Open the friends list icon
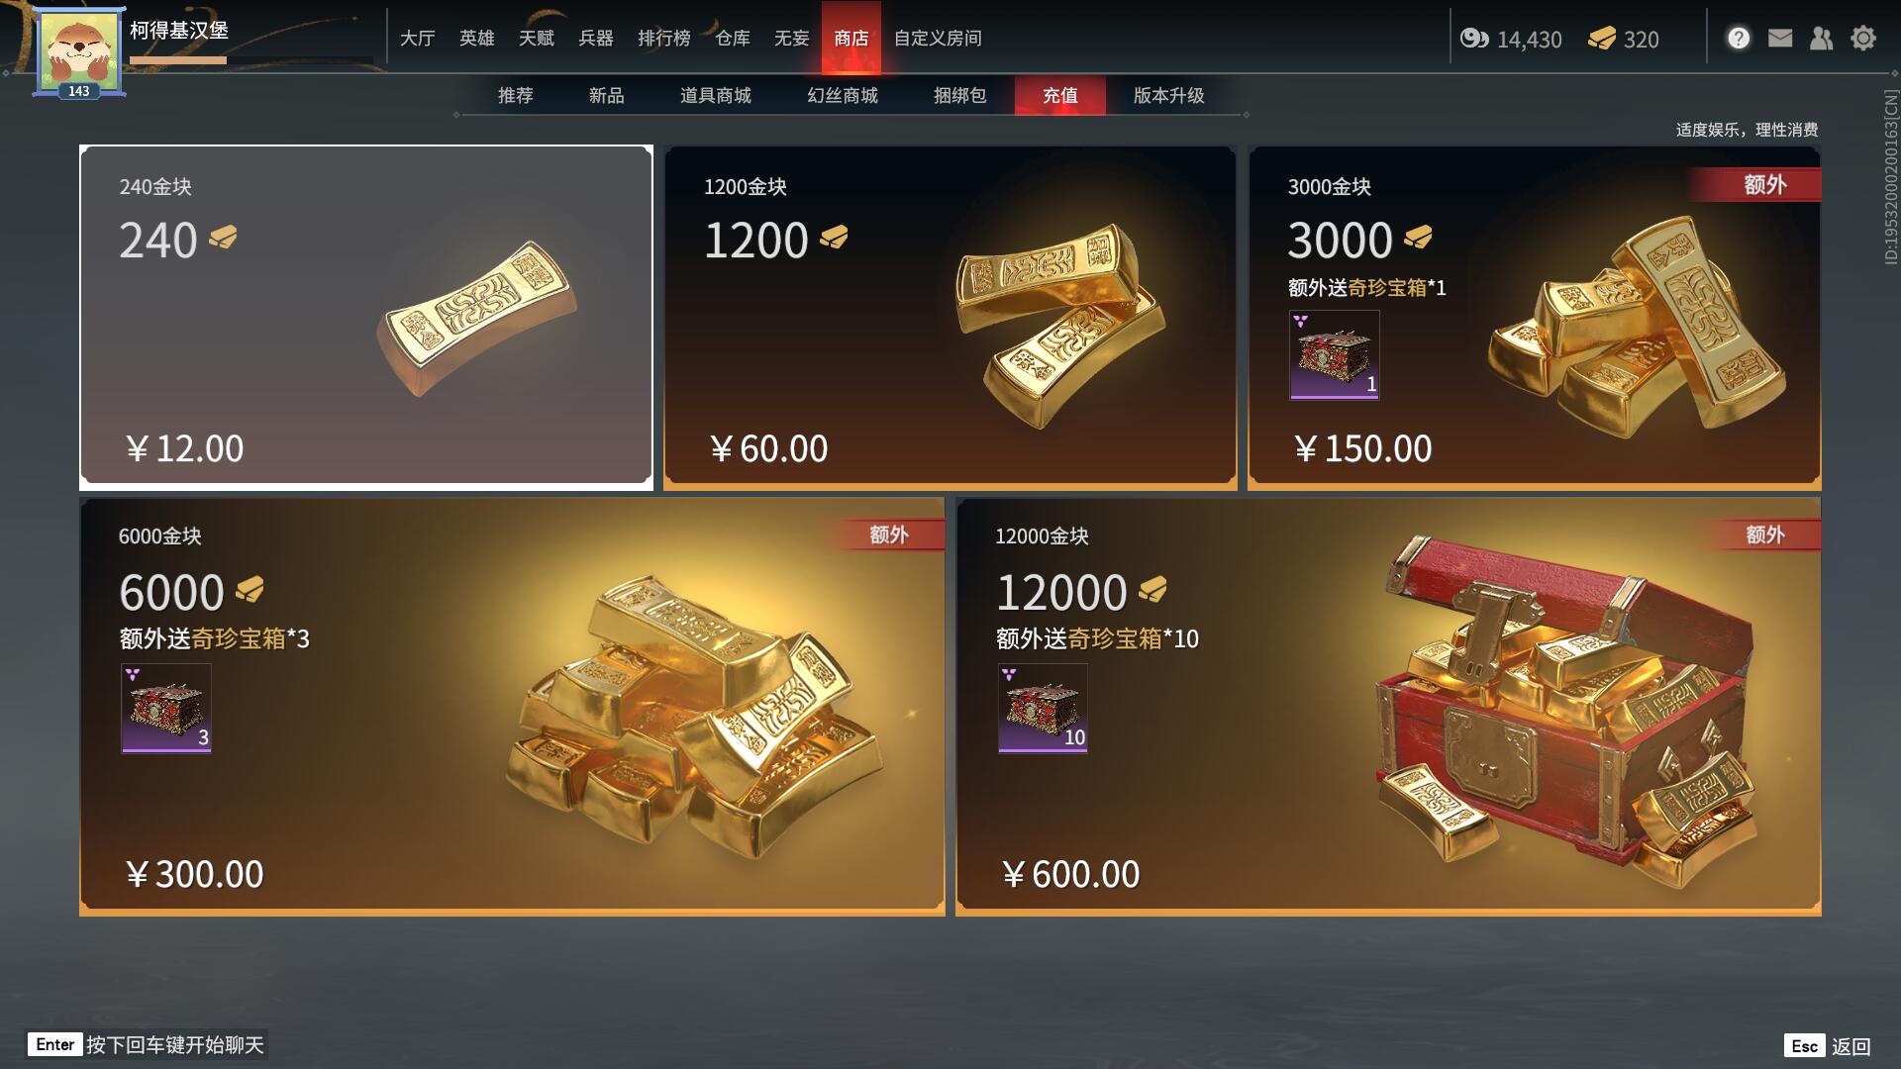 tap(1821, 38)
